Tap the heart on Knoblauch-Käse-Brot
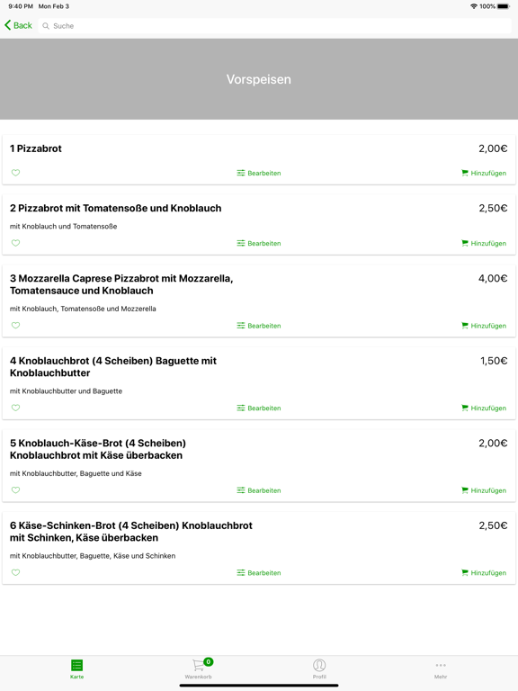518x691 pixels. point(15,490)
